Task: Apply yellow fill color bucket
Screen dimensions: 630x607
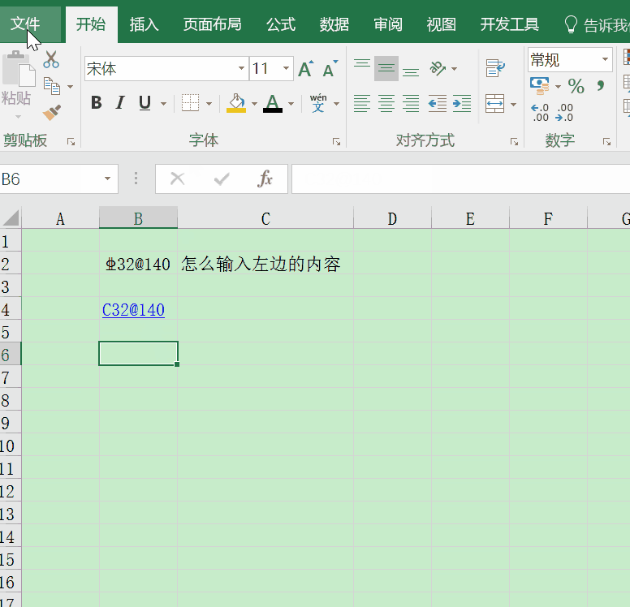Action: pos(236,103)
